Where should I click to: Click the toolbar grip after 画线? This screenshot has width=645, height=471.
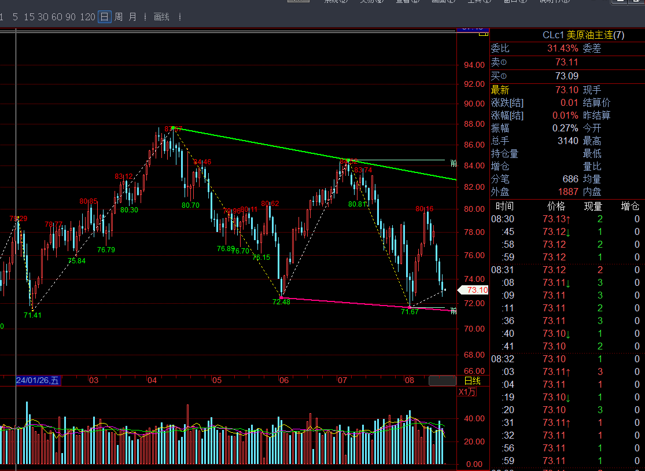[x=180, y=17]
